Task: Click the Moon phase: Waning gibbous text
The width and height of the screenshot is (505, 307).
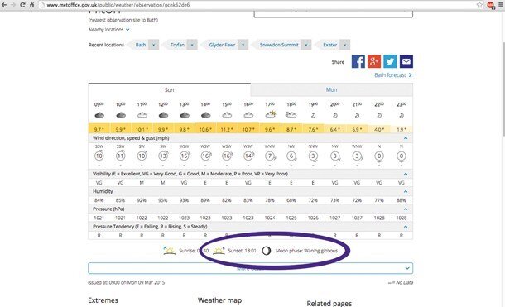Action: click(306, 251)
